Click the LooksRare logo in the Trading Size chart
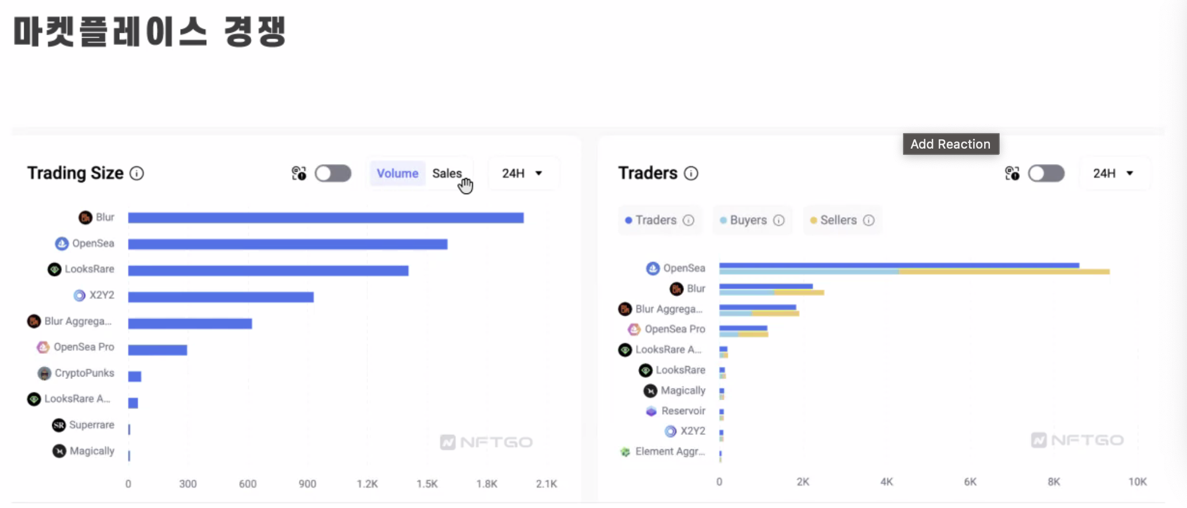Image resolution: width=1187 pixels, height=508 pixels. pyautogui.click(x=54, y=270)
